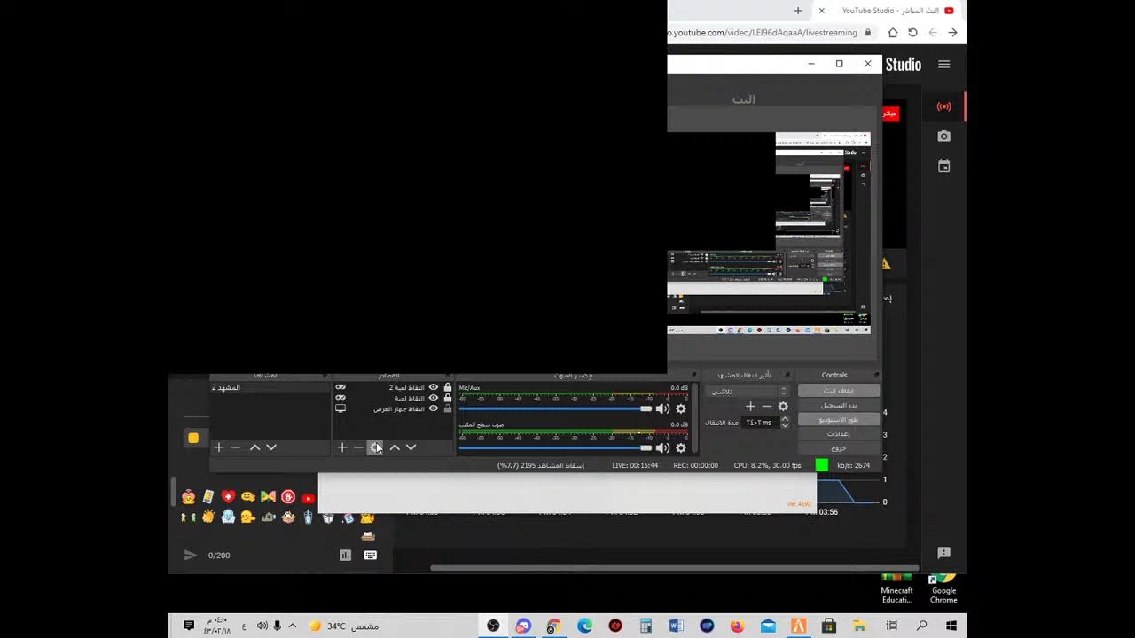The width and height of the screenshot is (1135, 638).
Task: Select source row 'التقاط جهاز العرض'
Action: click(393, 408)
